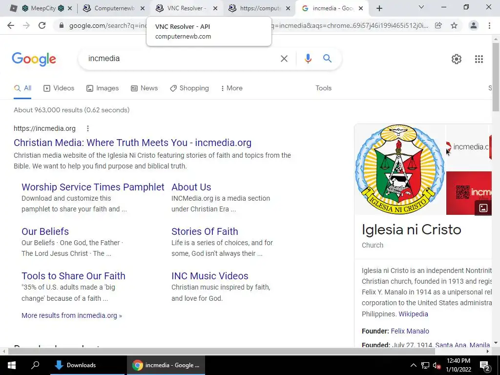
Task: Go back to the previous page
Action: (x=11, y=25)
